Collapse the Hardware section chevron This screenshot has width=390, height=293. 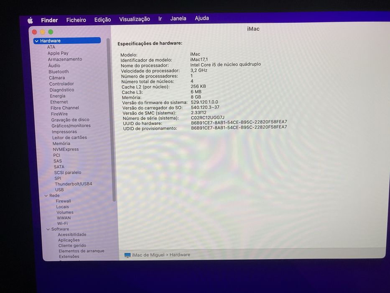pos(37,41)
